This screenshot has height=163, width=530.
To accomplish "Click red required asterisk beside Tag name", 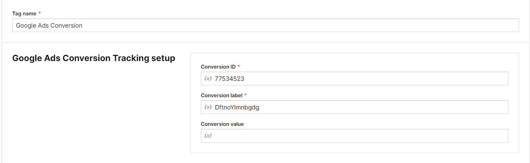I will [39, 13].
